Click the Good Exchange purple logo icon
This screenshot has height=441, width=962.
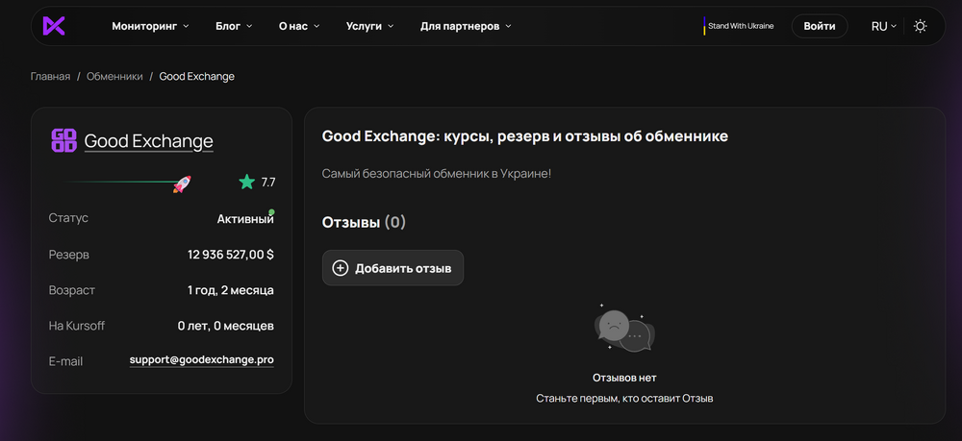(x=63, y=140)
